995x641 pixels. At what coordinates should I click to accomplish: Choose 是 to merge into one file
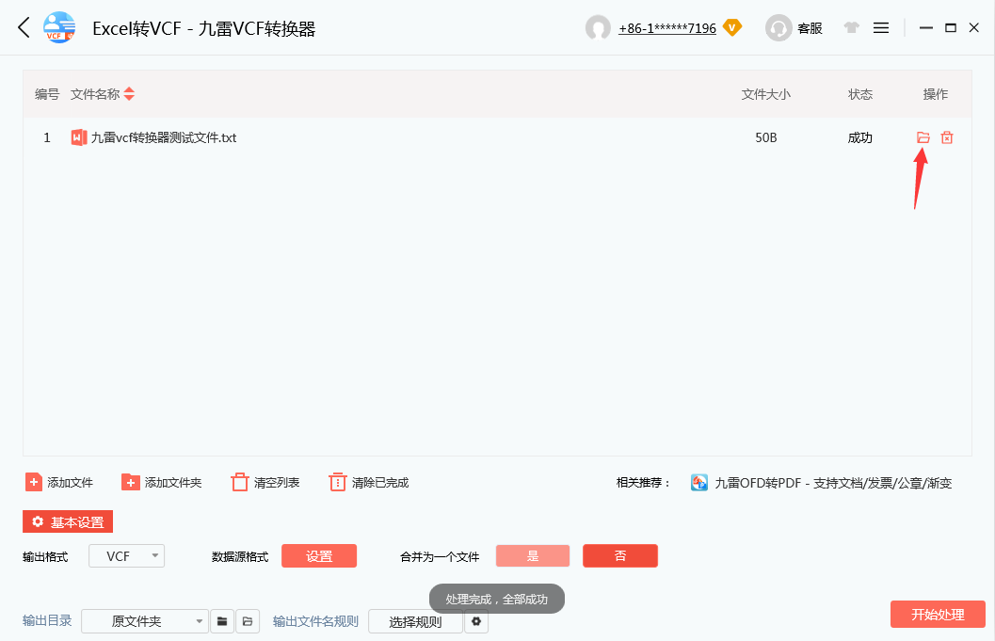533,556
